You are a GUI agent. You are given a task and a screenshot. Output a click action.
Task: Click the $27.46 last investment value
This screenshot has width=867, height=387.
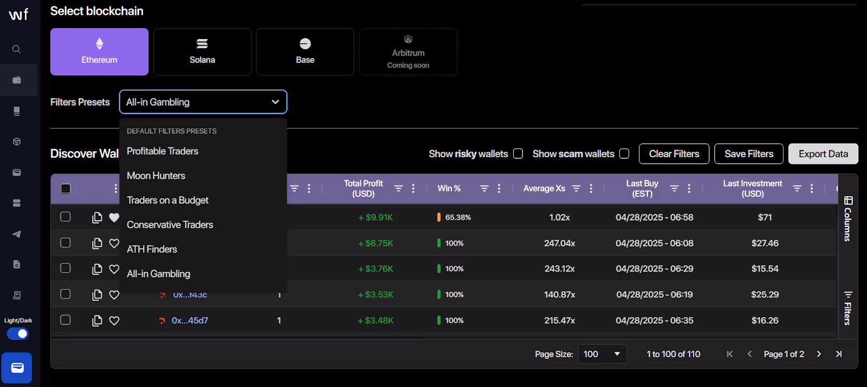[x=765, y=243]
